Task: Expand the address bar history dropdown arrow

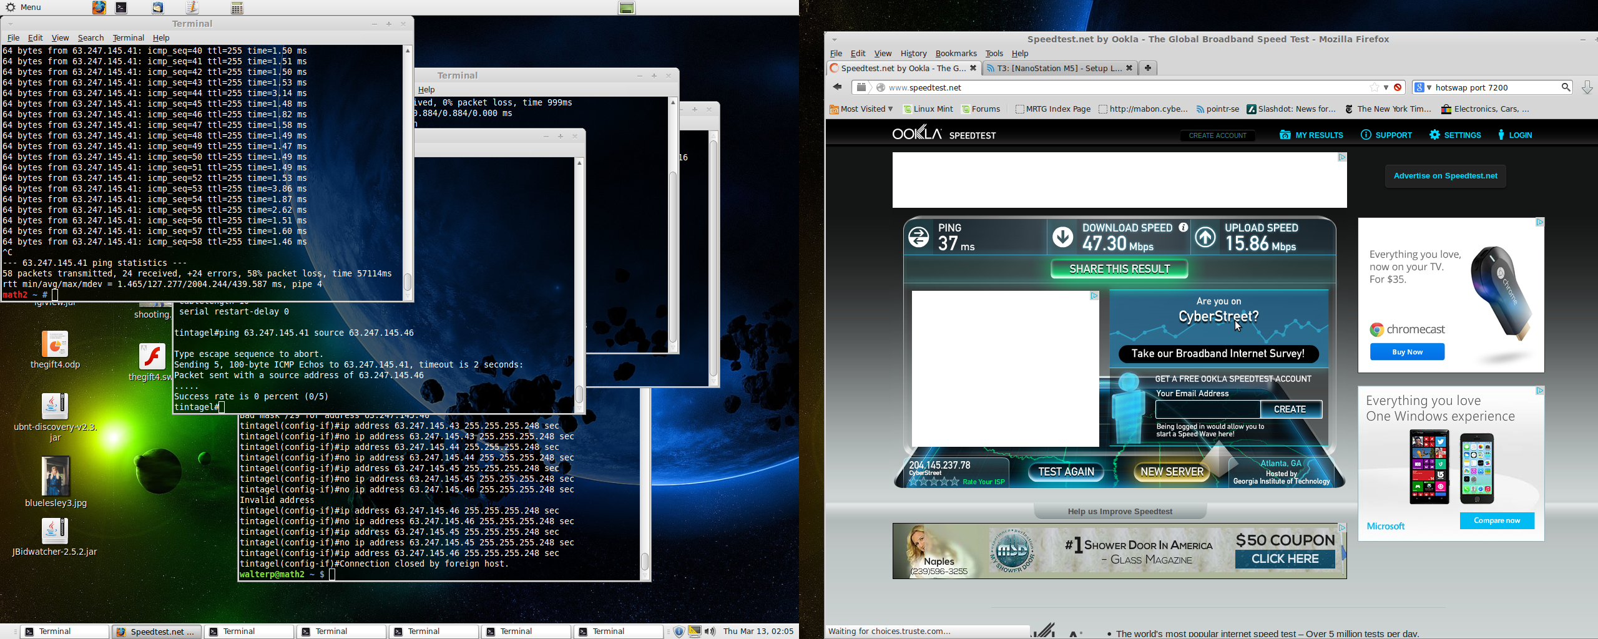Action: click(x=1386, y=88)
